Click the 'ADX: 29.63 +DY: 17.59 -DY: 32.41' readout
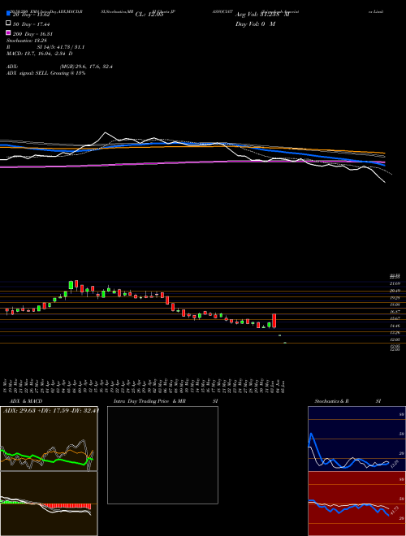Image resolution: width=406 pixels, height=536 pixels. [50, 410]
